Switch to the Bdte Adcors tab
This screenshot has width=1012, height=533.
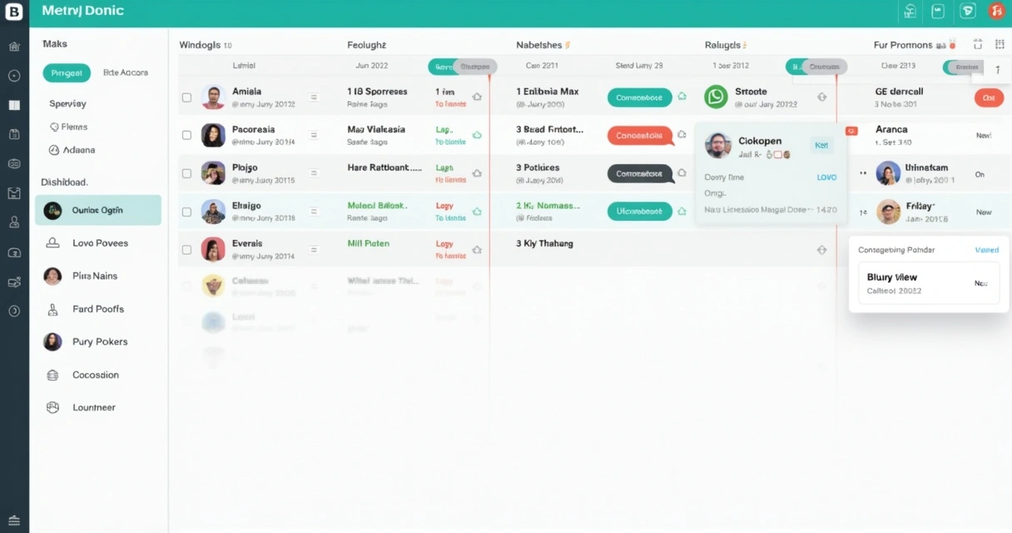tap(126, 72)
